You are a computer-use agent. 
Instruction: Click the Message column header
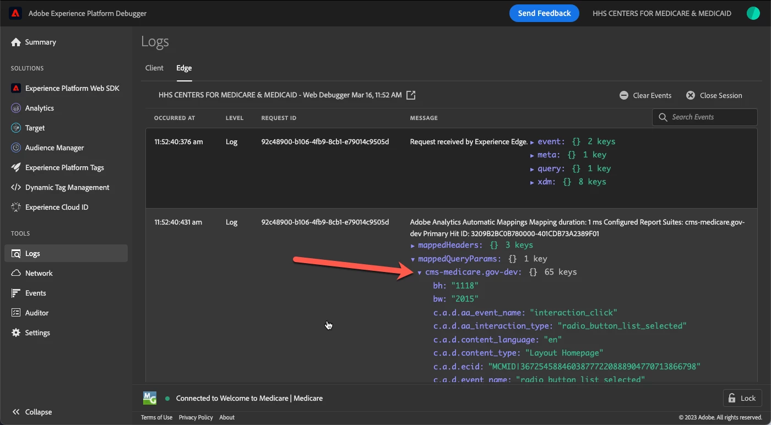(424, 118)
